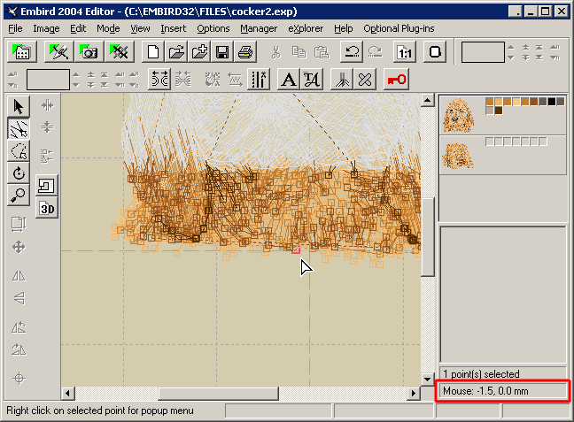Open a design file with the folder icon
The image size is (574, 422).
(x=176, y=51)
